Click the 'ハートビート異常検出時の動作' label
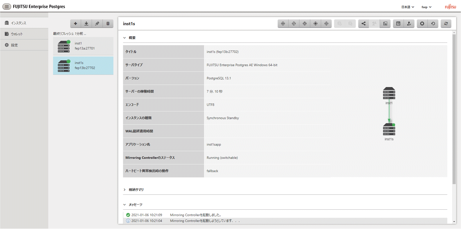461x229 pixels. point(147,171)
